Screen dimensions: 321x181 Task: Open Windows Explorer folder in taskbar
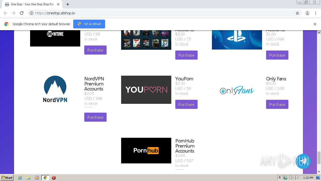tap(28, 178)
